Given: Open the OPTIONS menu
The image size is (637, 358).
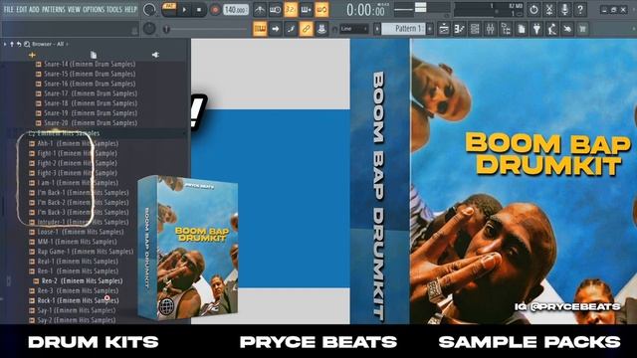Looking at the screenshot, I should 94,9.
